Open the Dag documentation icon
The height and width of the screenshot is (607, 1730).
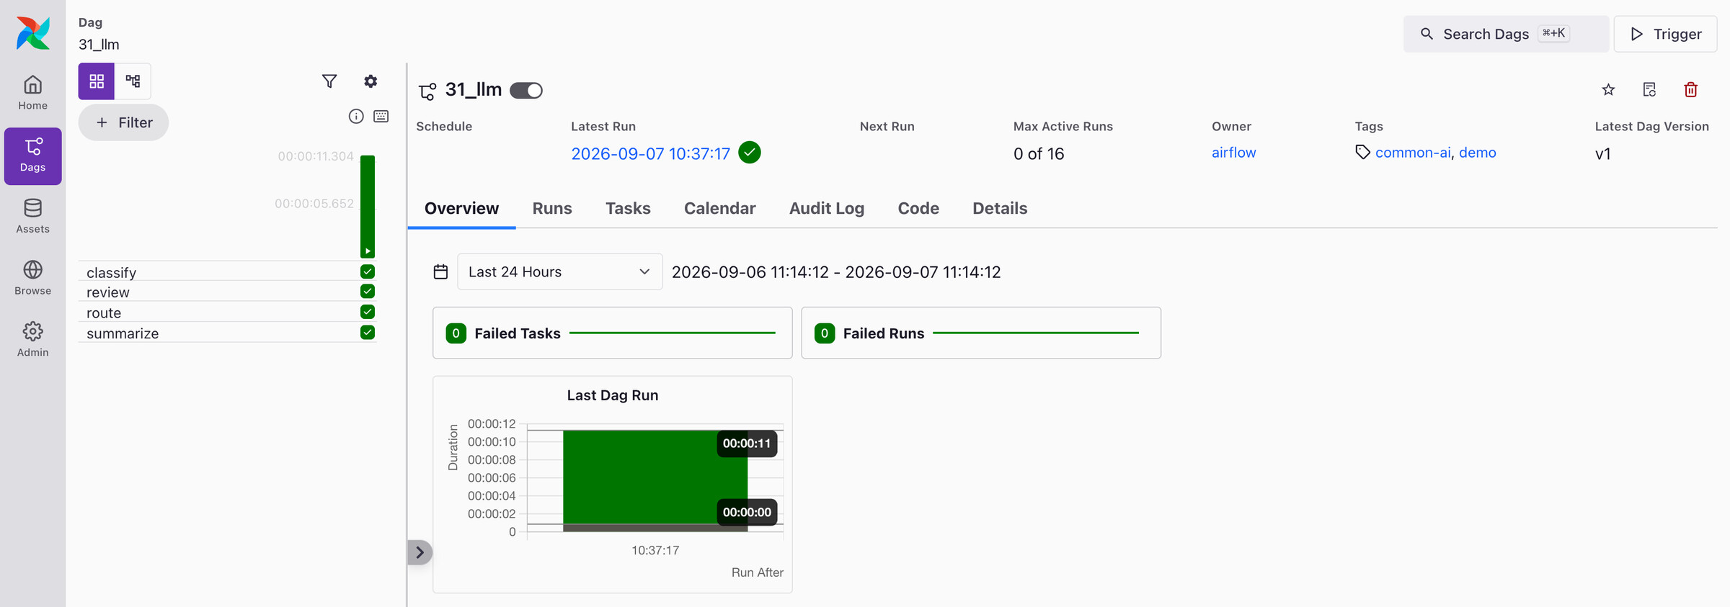click(x=1649, y=90)
